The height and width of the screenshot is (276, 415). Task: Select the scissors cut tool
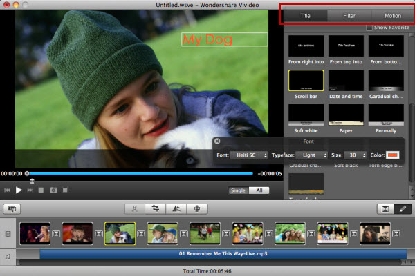pyautogui.click(x=135, y=209)
